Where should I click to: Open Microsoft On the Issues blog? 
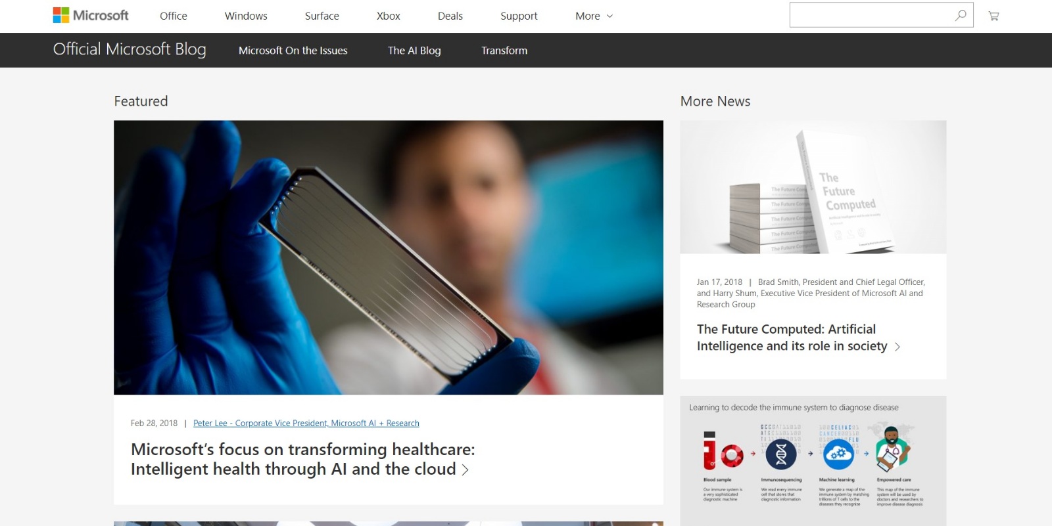(293, 51)
